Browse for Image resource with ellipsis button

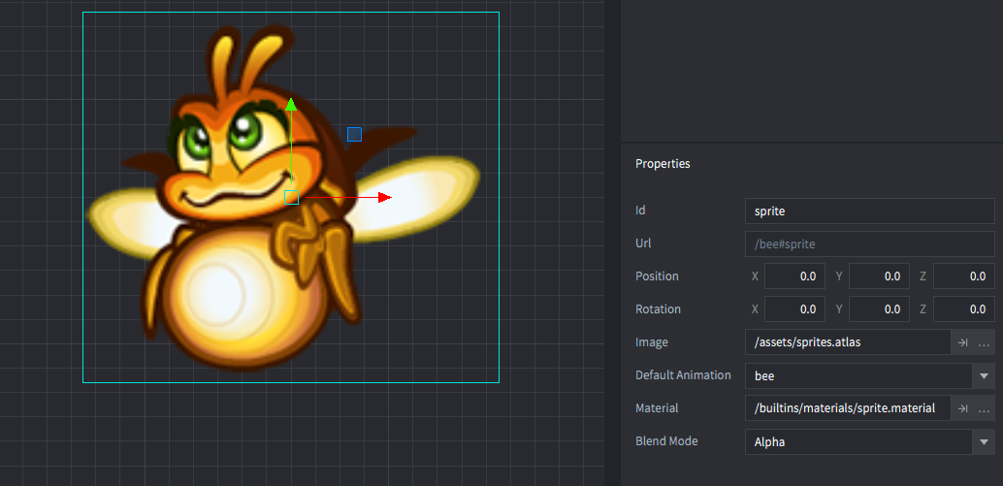[985, 342]
